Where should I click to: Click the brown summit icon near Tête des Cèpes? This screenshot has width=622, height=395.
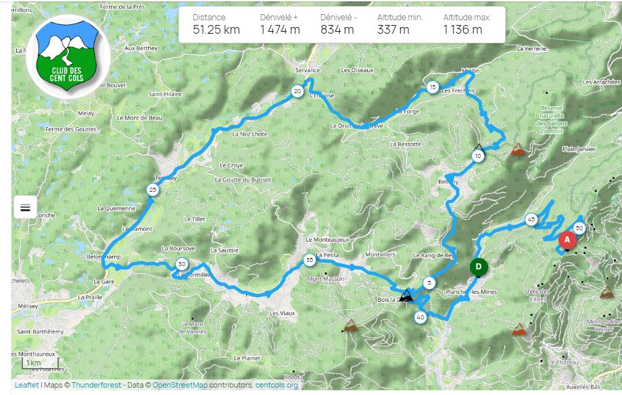pyautogui.click(x=519, y=330)
